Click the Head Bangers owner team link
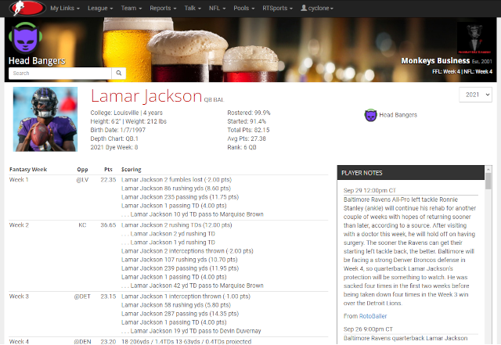The height and width of the screenshot is (345, 501). (x=398, y=115)
